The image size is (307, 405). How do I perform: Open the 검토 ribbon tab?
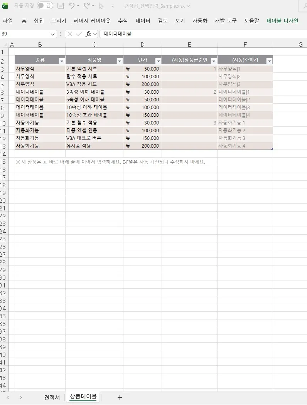(x=163, y=21)
